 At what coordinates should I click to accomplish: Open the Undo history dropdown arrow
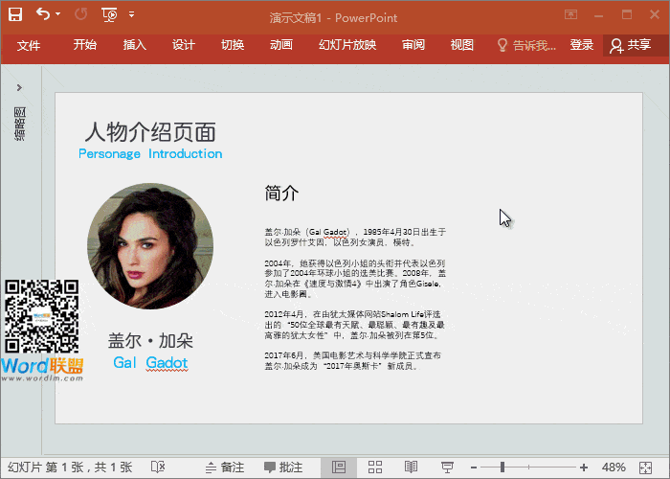coord(58,14)
